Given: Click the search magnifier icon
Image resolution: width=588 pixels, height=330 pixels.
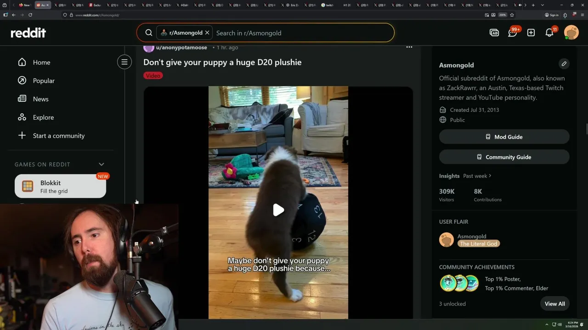Looking at the screenshot, I should 149,33.
